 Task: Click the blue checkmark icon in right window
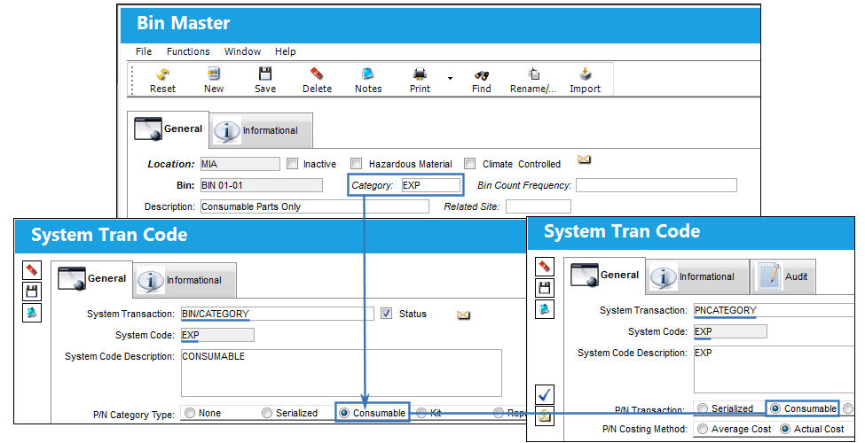(x=545, y=394)
